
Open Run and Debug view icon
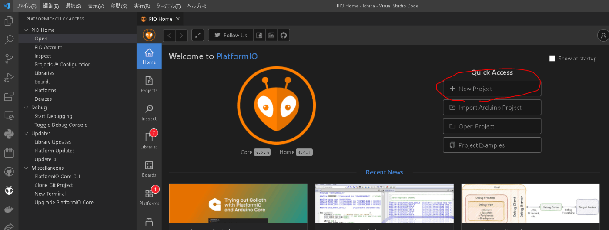coord(9,78)
